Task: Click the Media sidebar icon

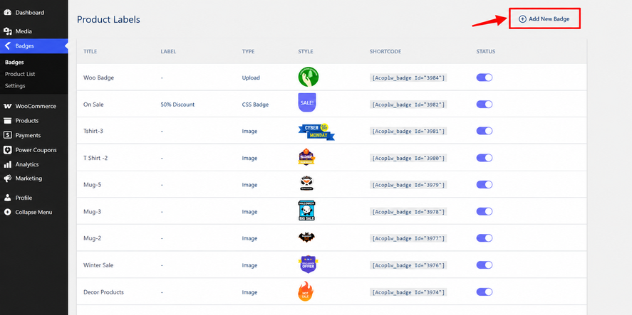Action: click(x=7, y=31)
